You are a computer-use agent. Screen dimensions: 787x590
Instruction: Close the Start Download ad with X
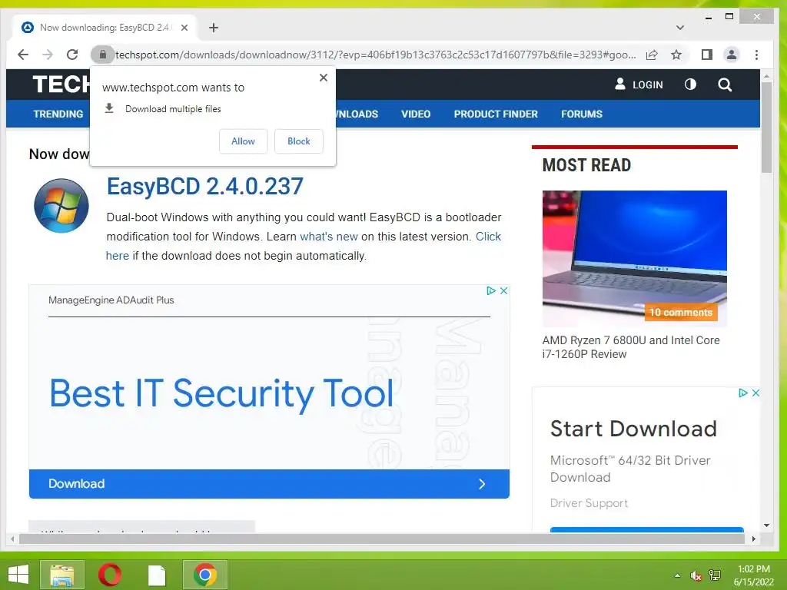tap(755, 393)
